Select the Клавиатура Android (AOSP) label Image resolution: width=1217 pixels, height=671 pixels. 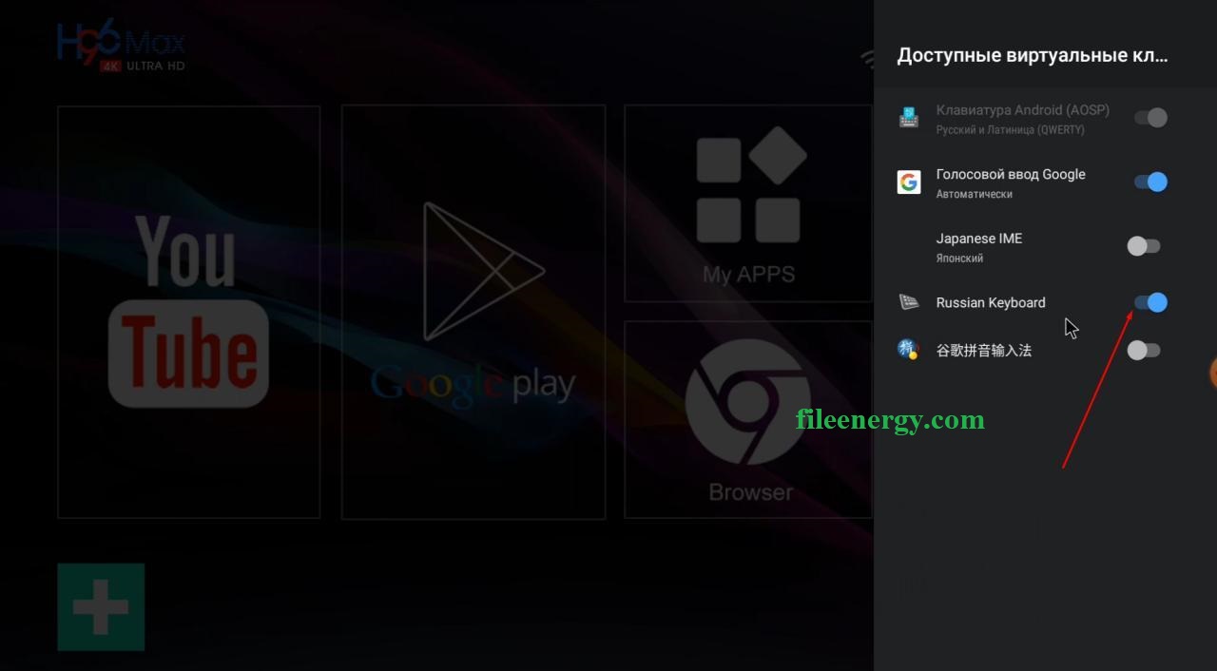(1023, 110)
